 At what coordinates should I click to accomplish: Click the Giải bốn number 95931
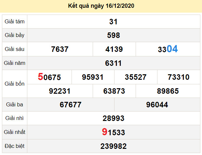pos(93,77)
